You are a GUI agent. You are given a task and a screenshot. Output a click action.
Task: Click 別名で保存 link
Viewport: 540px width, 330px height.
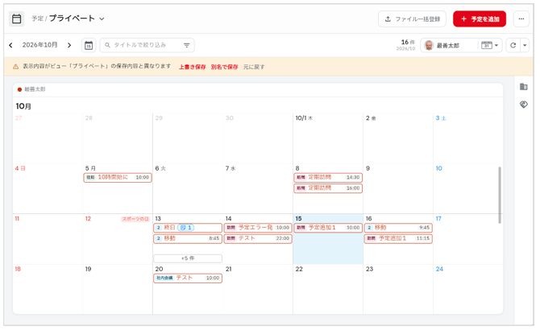225,67
